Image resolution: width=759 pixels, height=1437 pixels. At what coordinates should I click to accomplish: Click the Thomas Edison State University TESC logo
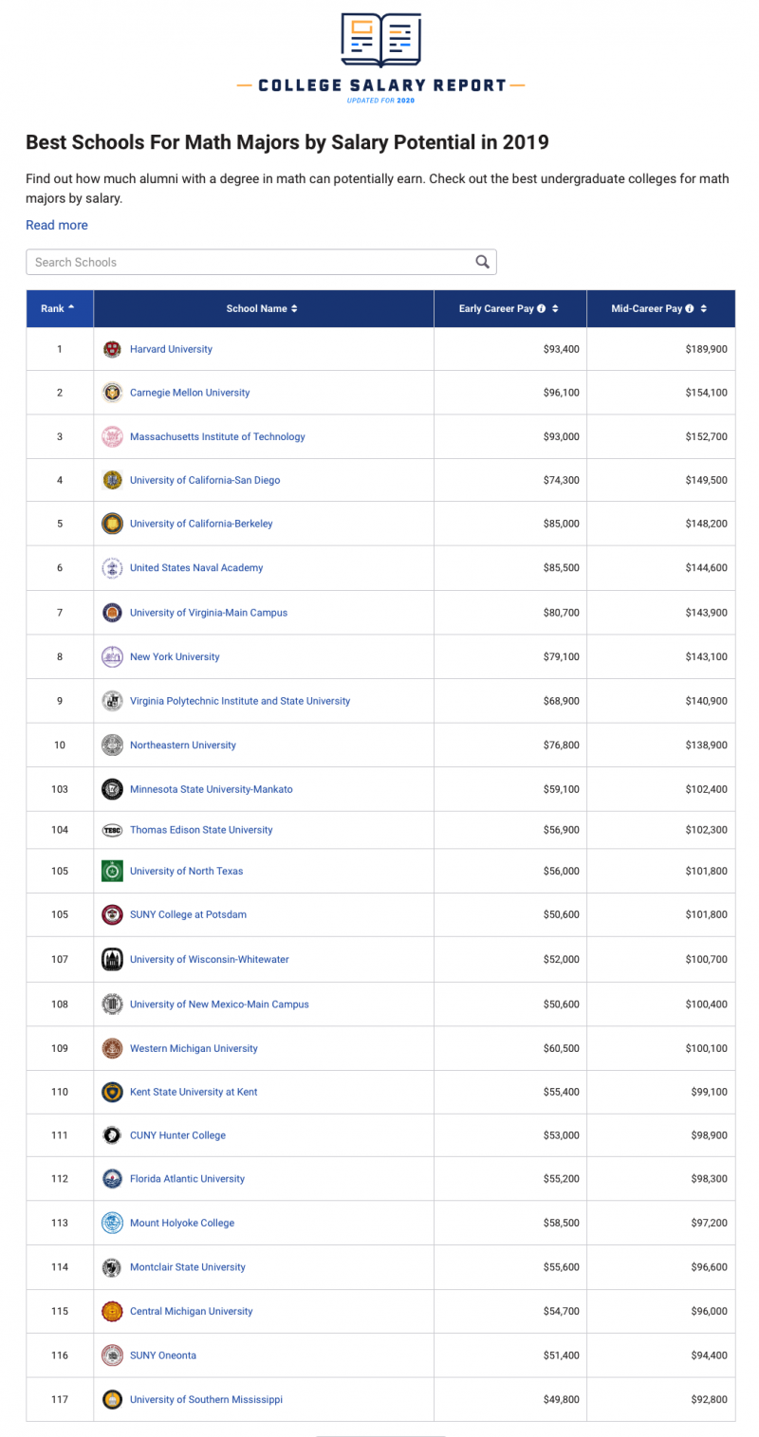(112, 830)
